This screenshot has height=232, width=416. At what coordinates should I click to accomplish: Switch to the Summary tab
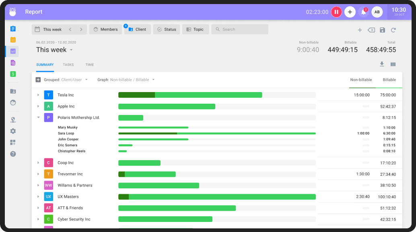[45, 65]
